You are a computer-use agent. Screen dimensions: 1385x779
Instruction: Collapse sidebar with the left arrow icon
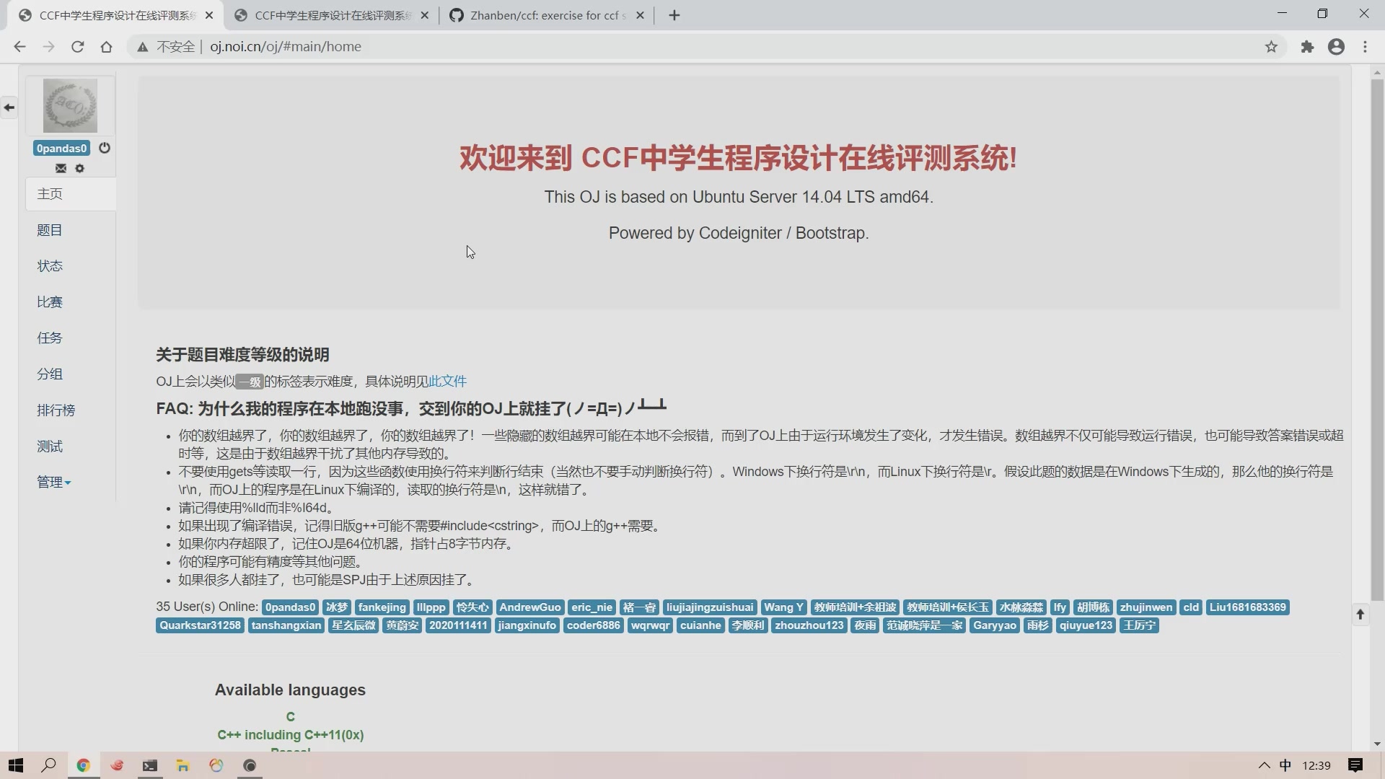(x=9, y=107)
